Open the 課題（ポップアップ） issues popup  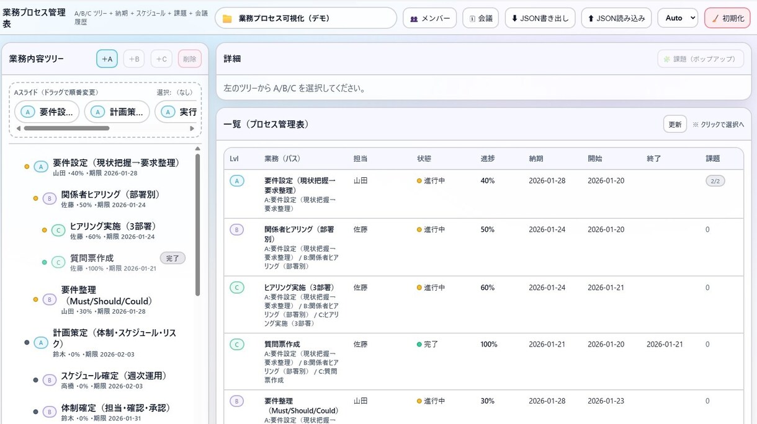tap(701, 59)
